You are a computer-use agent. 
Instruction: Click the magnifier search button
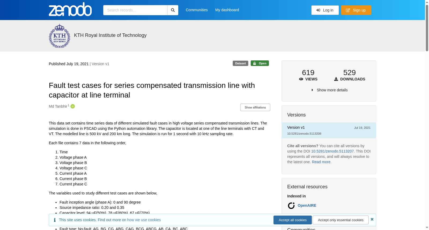click(x=173, y=10)
